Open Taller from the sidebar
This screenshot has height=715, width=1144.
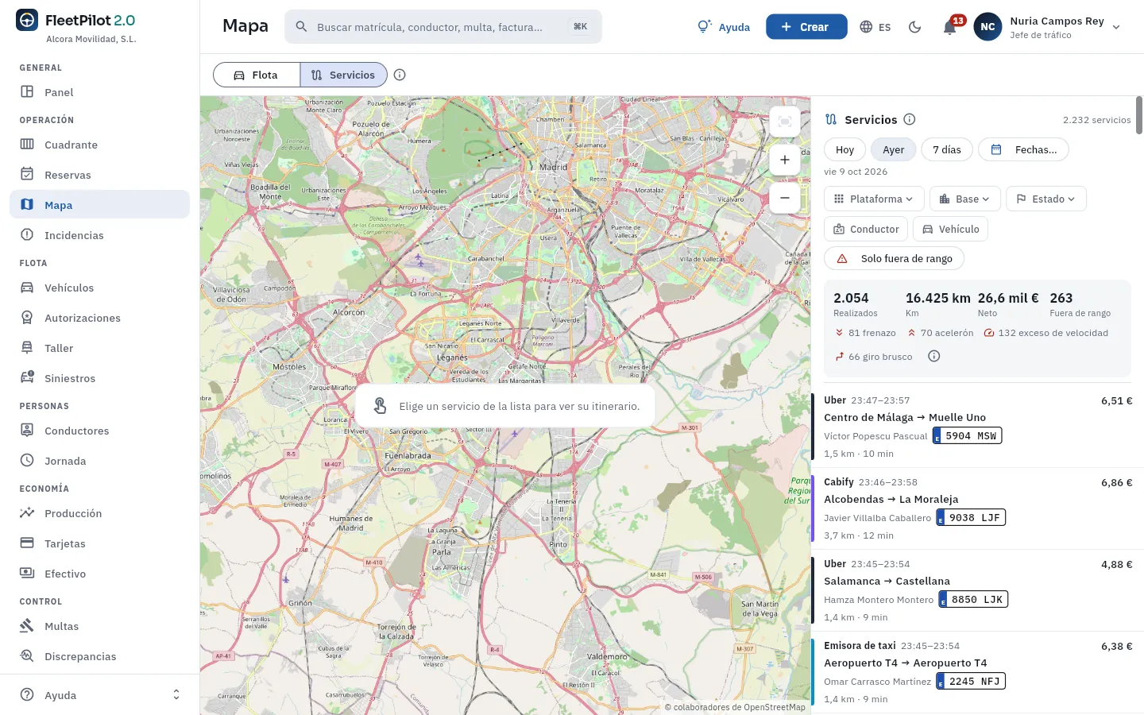100,348
